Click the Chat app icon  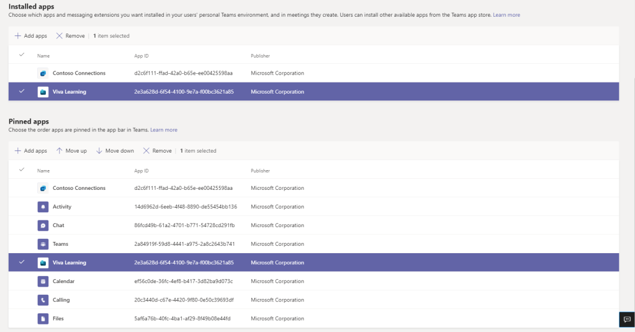point(43,225)
